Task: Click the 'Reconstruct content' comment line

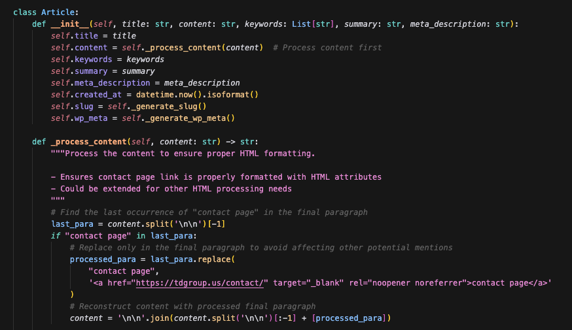Action: (x=192, y=306)
